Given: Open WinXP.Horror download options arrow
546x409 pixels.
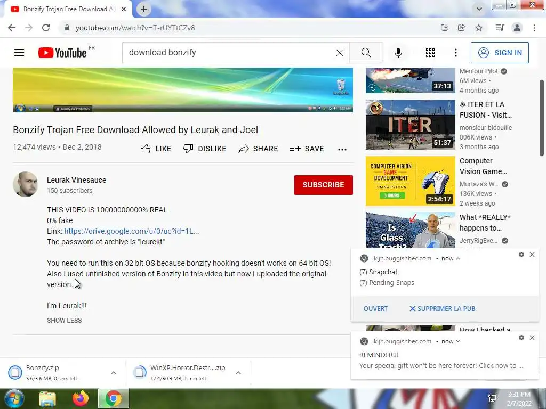Looking at the screenshot, I should (x=238, y=373).
